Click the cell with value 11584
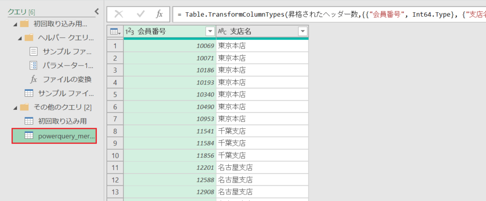 coord(170,144)
